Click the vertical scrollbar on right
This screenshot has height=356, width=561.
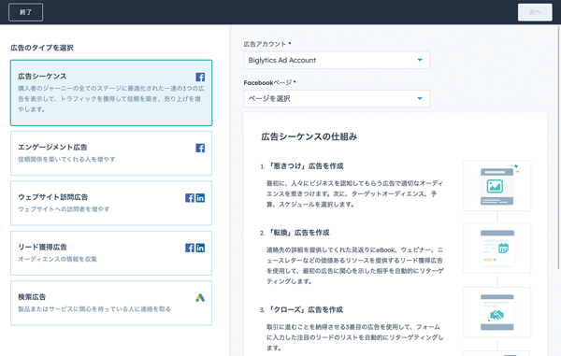click(559, 147)
